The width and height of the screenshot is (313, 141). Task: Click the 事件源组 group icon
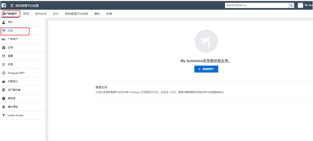[4, 107]
